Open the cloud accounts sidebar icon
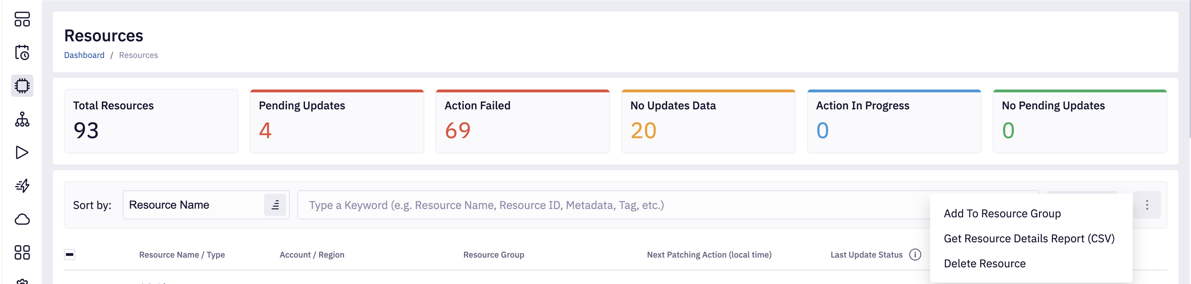The height and width of the screenshot is (284, 1191). coord(22,219)
